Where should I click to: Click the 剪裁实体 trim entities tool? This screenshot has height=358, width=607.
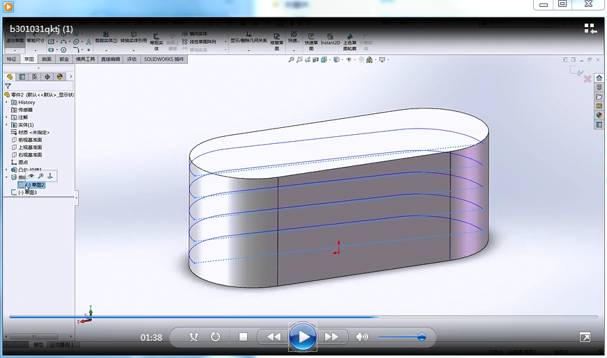click(x=105, y=37)
